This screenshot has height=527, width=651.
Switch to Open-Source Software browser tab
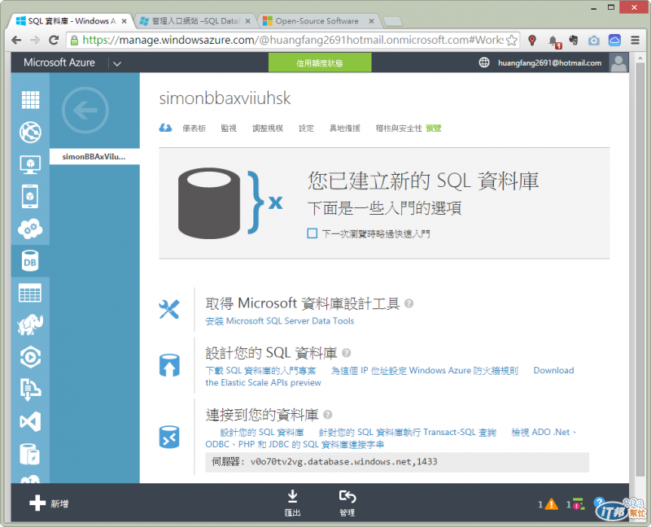point(317,21)
